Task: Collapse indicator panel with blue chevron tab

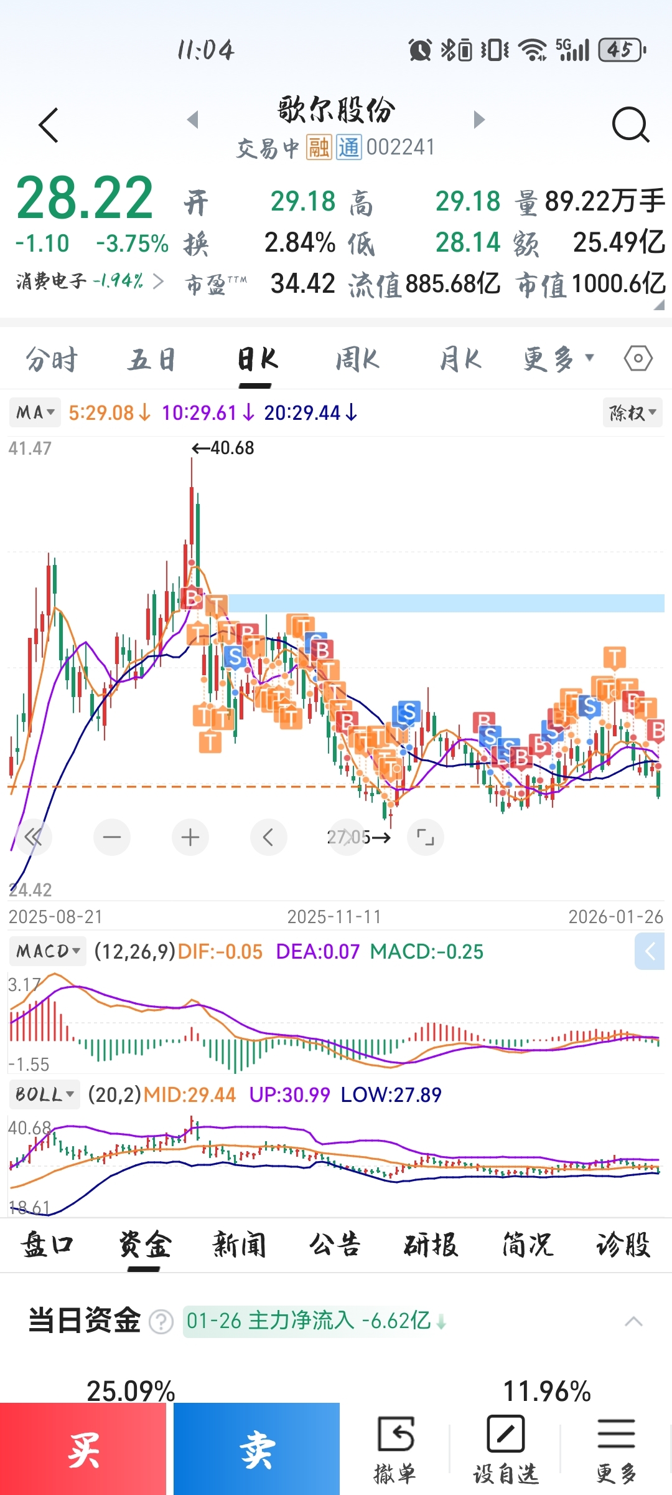Action: tap(650, 951)
